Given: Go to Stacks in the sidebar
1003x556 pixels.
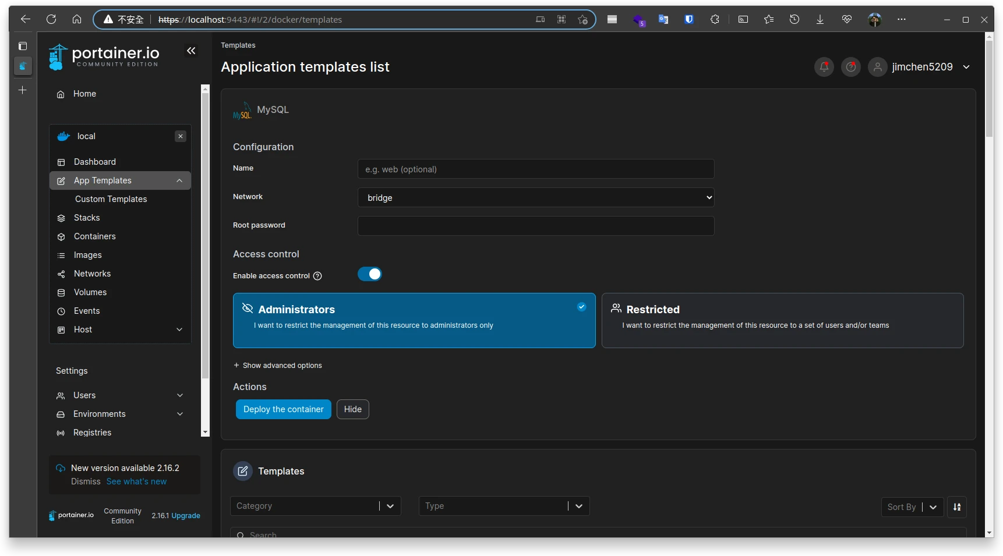Looking at the screenshot, I should 87,218.
